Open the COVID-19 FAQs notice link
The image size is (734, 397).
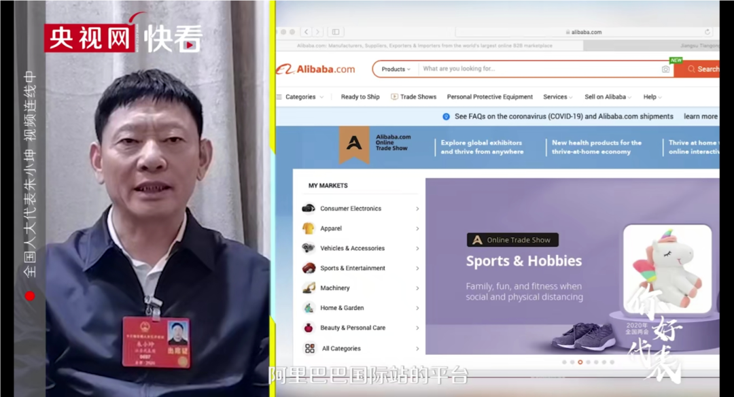pyautogui.click(x=563, y=116)
